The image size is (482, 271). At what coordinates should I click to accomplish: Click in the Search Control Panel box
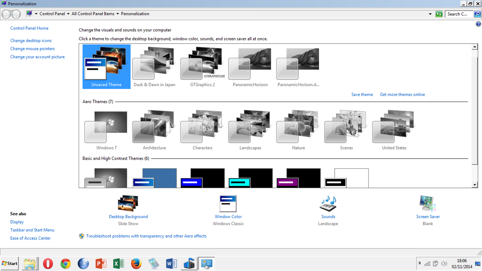(459, 14)
